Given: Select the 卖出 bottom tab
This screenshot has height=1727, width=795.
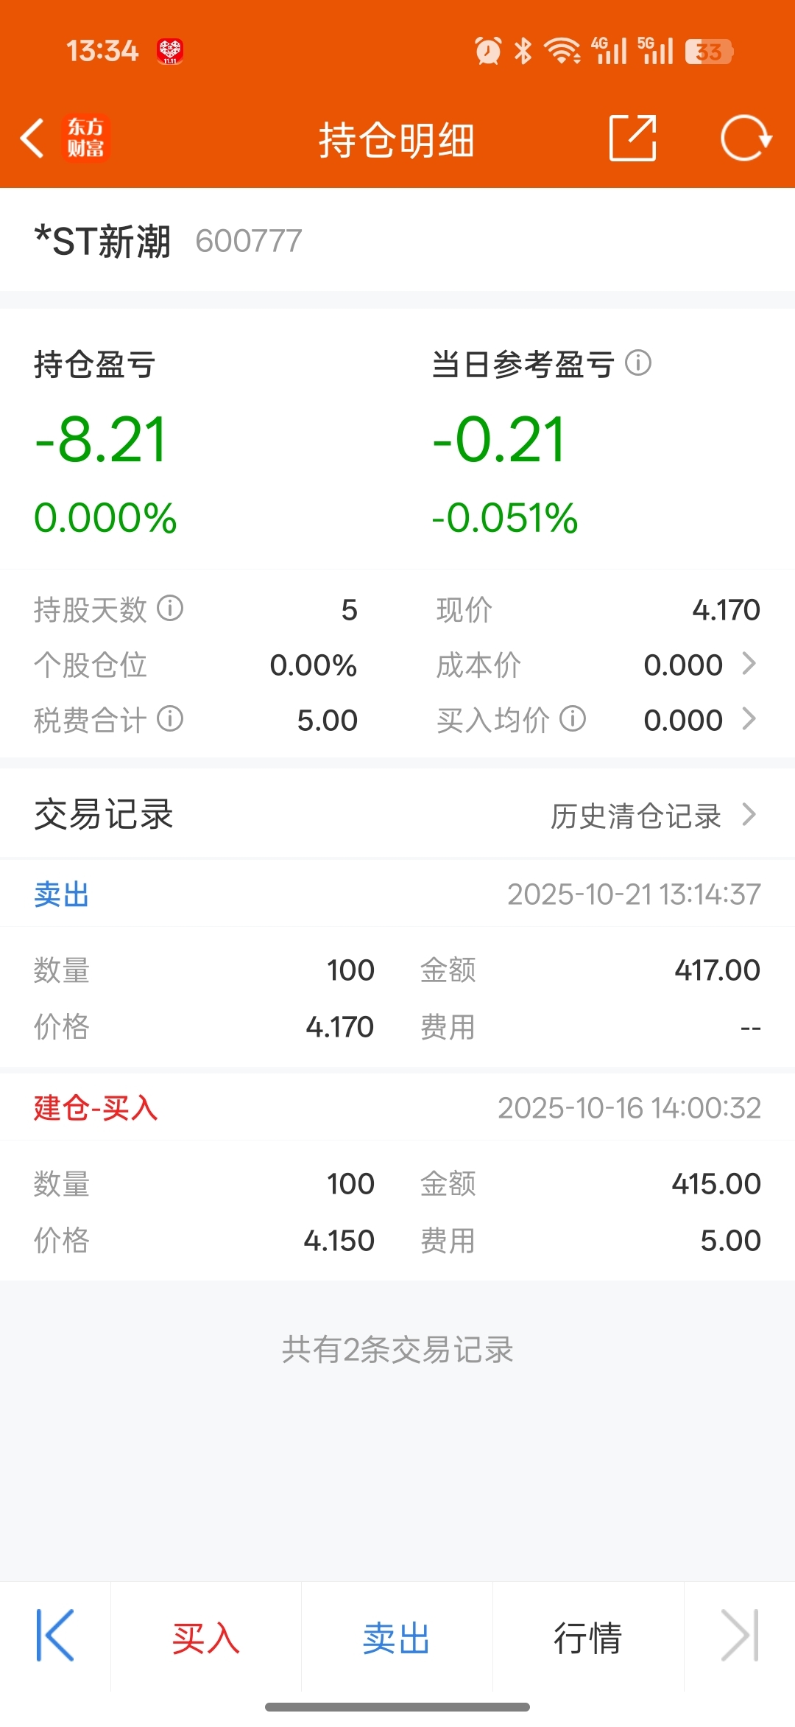Looking at the screenshot, I should click(397, 1639).
